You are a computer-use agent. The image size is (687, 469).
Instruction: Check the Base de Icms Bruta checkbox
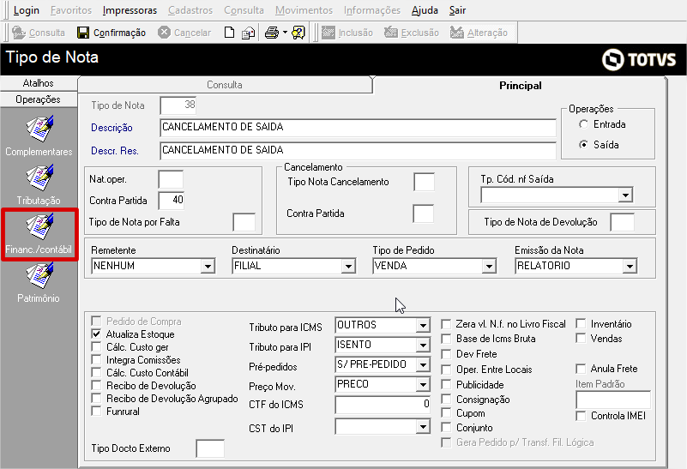(446, 339)
